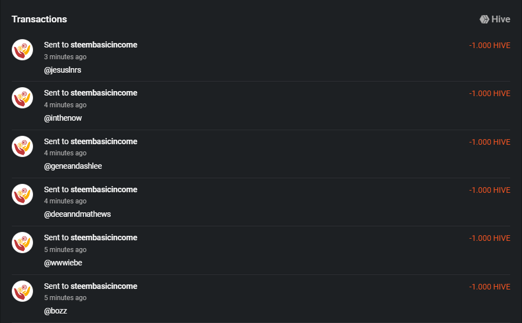Click avatar icon beside @wwwiebe transaction
Viewport: 522px width, 323px height.
pyautogui.click(x=22, y=243)
